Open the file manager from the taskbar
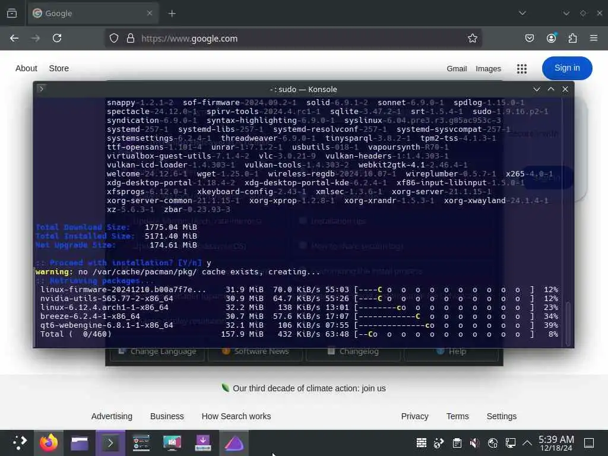 pyautogui.click(x=80, y=443)
